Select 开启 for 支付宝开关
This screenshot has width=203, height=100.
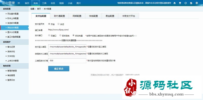tap(49, 24)
